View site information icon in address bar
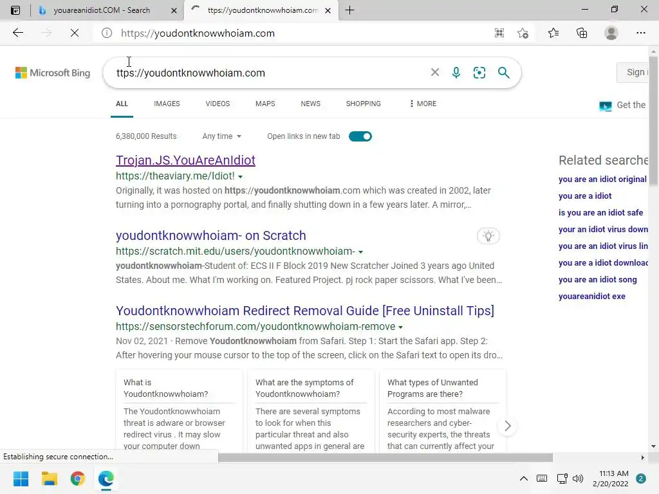 [107, 33]
